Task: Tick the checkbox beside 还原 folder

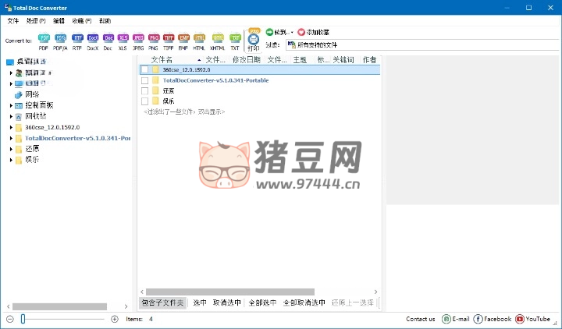Action: 144,90
